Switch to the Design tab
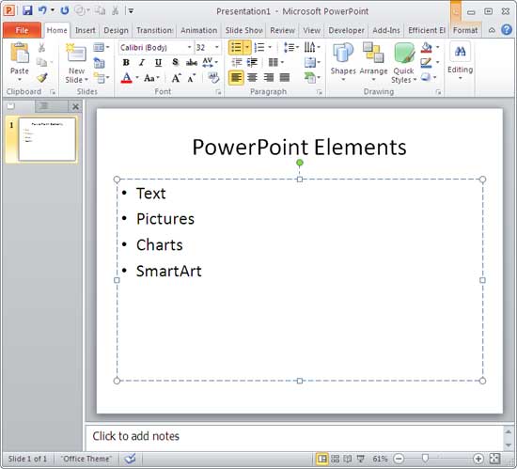The image size is (517, 469). point(116,30)
